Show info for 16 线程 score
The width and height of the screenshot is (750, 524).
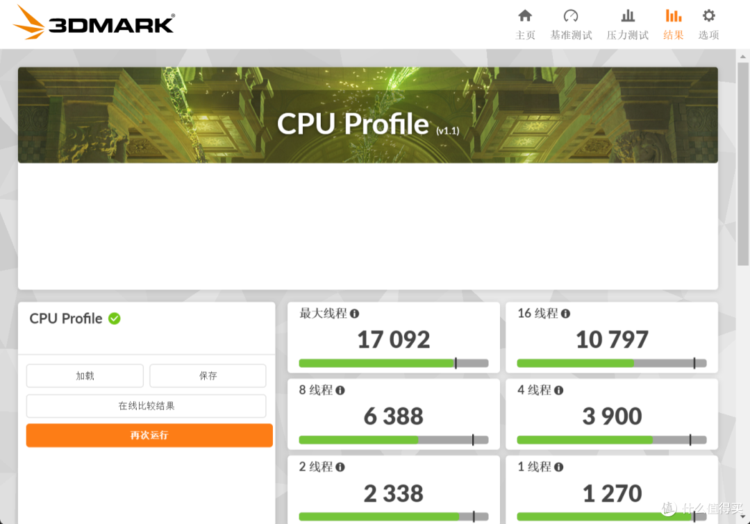(565, 314)
